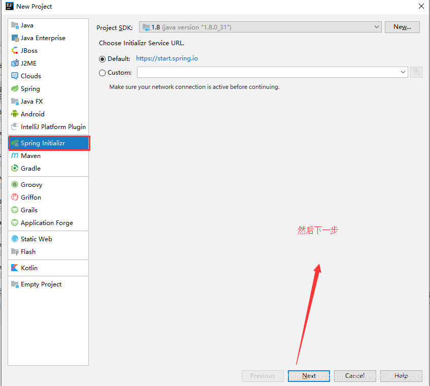The width and height of the screenshot is (430, 386).
Task: Click the Clouds speech bubble icon
Action: [15, 76]
